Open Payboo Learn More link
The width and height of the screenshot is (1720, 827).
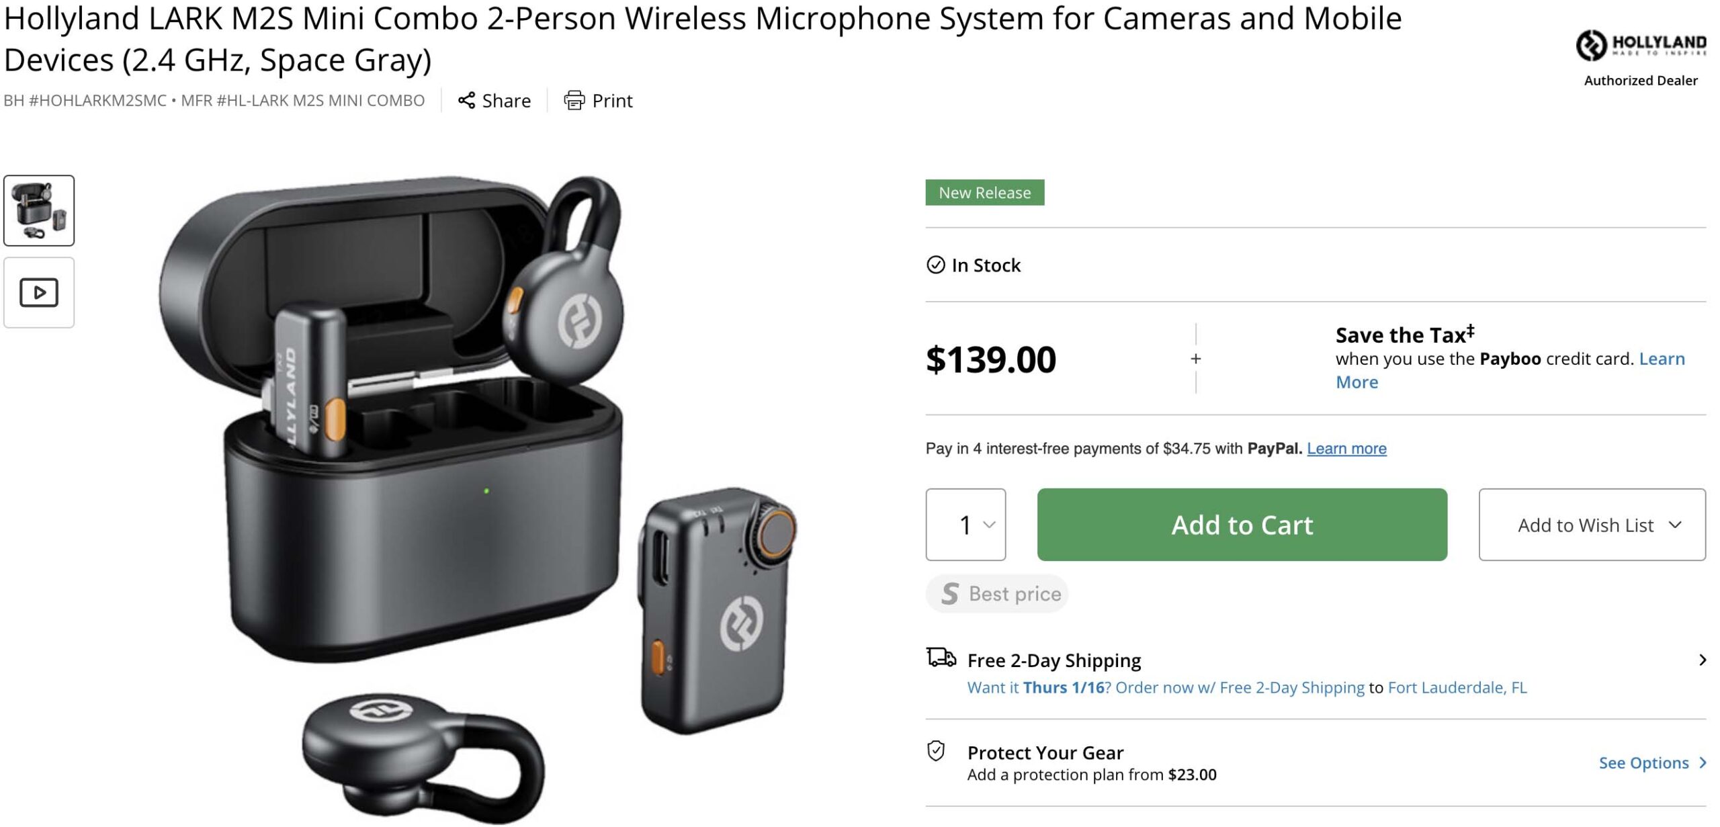click(1510, 370)
